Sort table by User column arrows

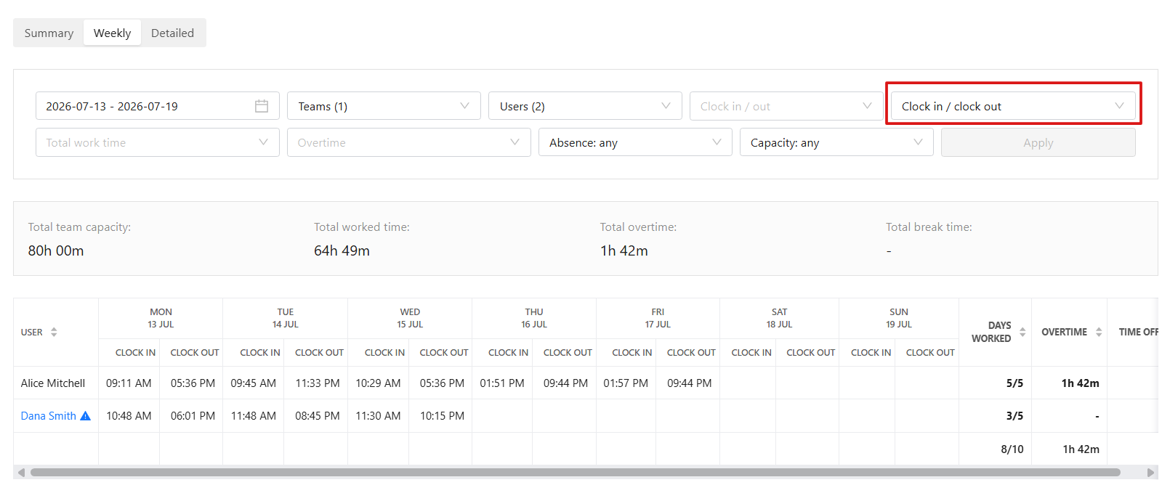point(54,332)
